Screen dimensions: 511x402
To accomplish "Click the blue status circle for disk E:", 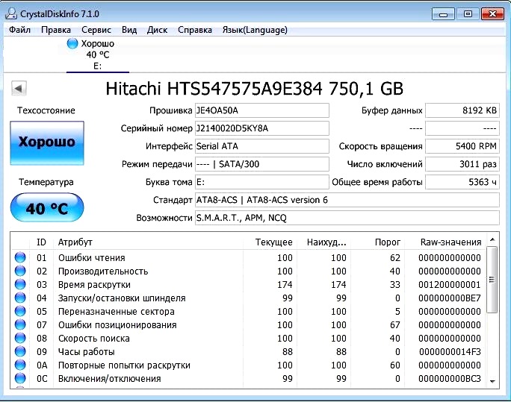I will [x=72, y=43].
